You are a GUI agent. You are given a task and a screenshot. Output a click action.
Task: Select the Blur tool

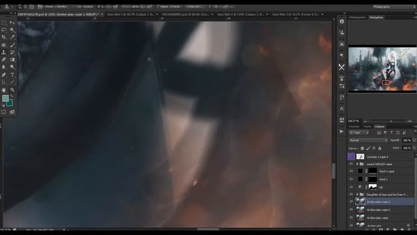pyautogui.click(x=4, y=67)
